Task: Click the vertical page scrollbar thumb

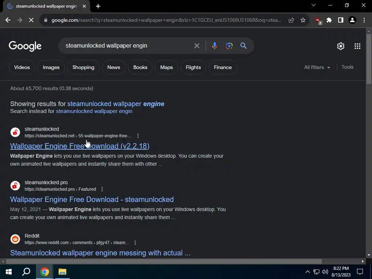Action: point(369,59)
